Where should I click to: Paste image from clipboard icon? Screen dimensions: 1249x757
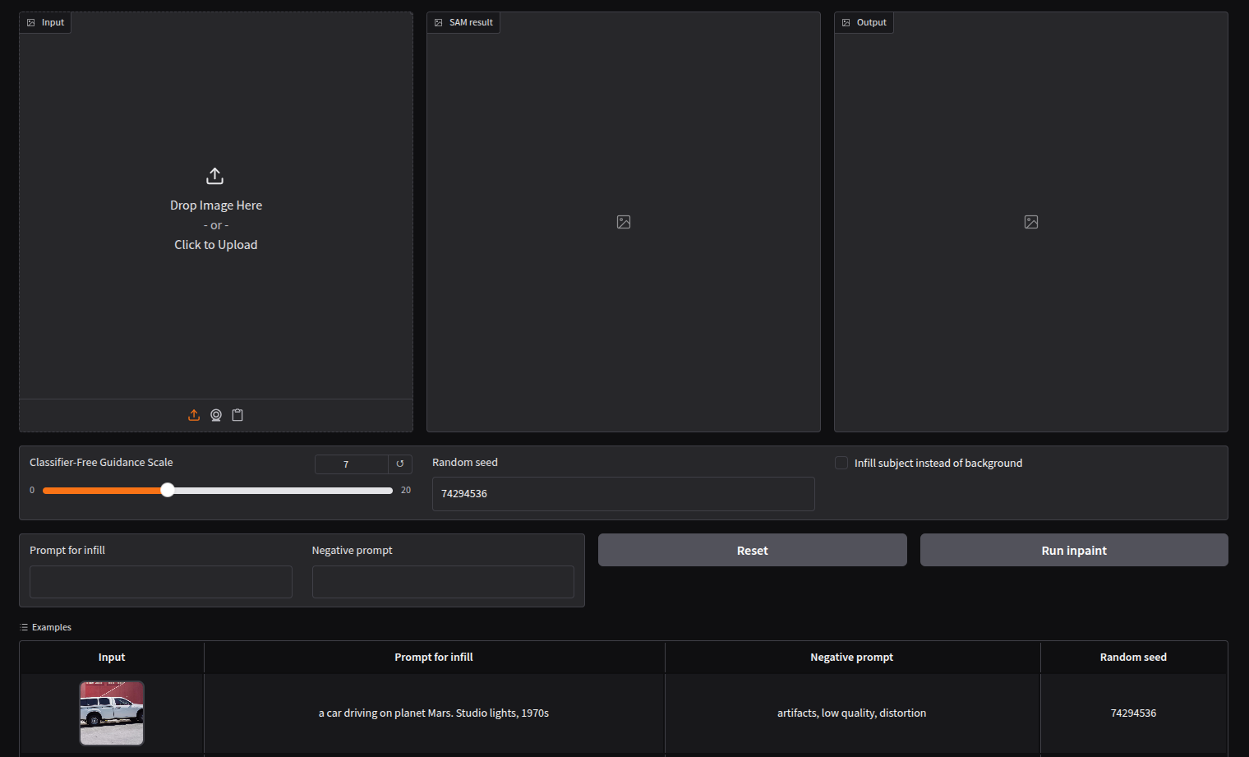tap(237, 414)
